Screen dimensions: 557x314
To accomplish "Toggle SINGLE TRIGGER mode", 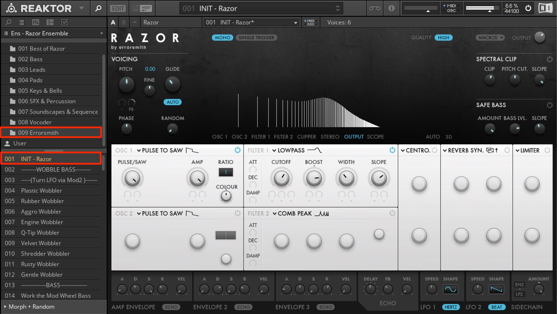I will point(256,38).
